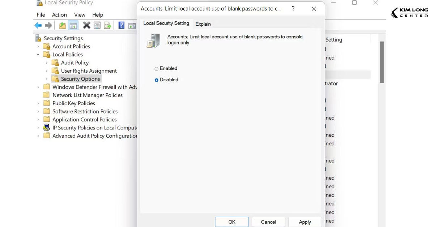Click the Back navigation arrow
The height and width of the screenshot is (227, 434).
tap(38, 25)
